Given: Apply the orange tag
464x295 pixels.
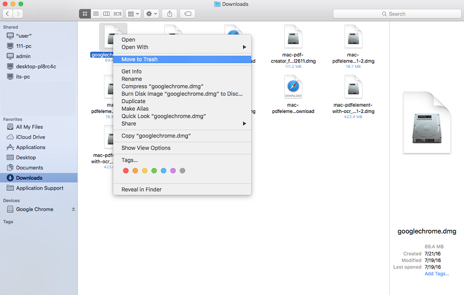Looking at the screenshot, I should (x=135, y=170).
